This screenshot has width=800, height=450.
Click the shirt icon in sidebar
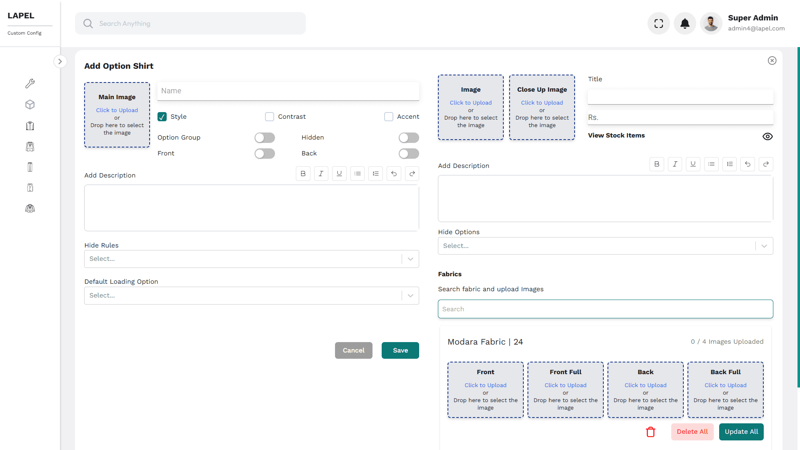30,126
